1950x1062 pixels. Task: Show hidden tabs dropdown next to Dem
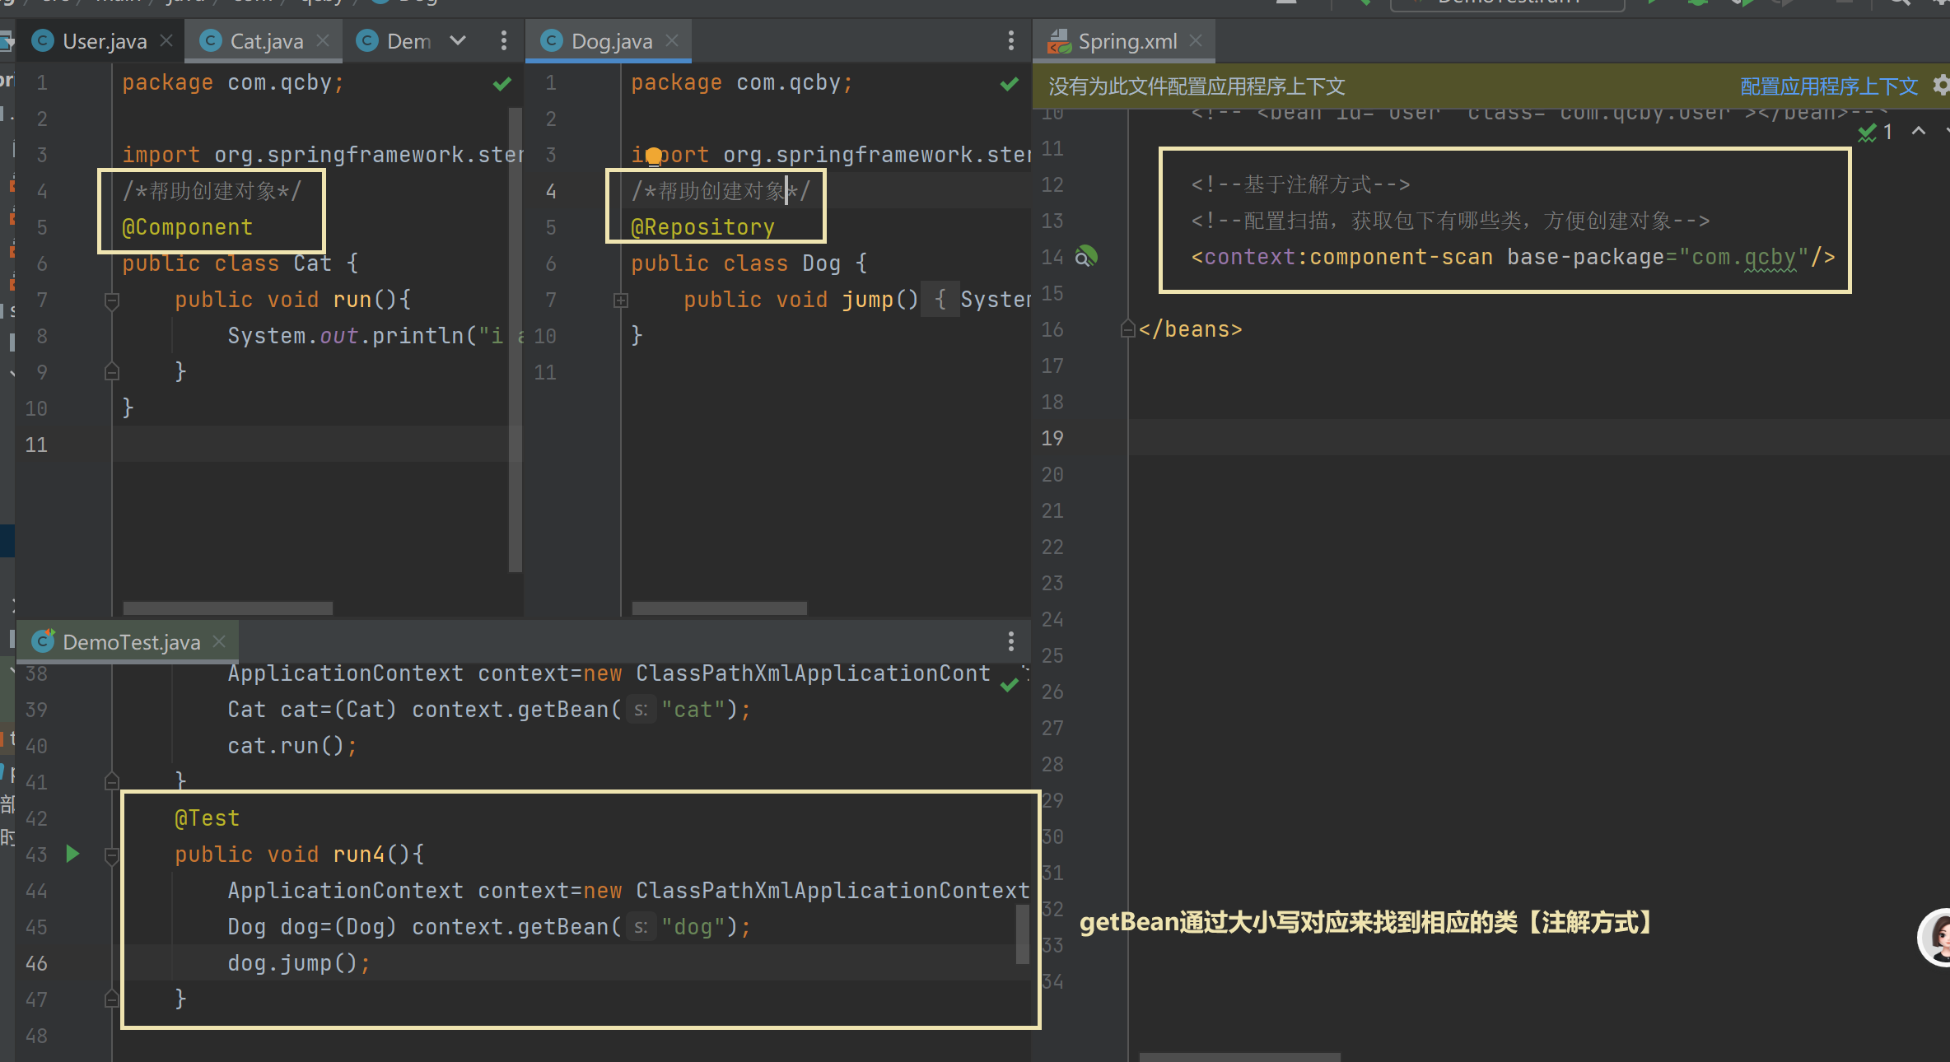click(458, 41)
